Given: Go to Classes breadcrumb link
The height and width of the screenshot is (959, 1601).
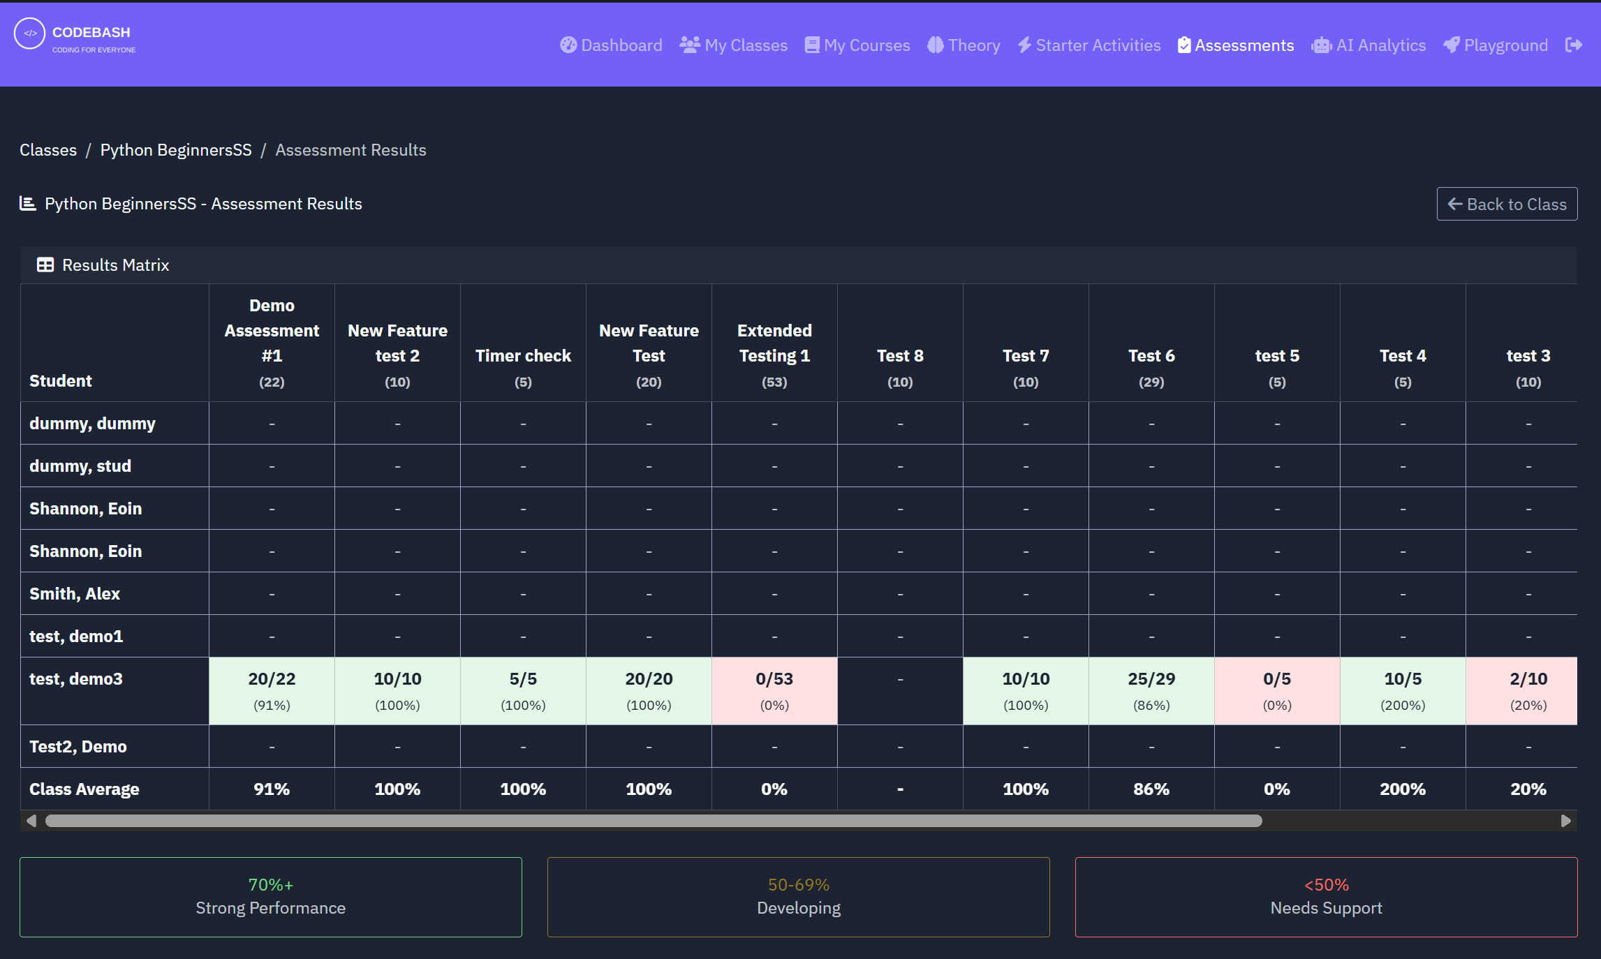Looking at the screenshot, I should pyautogui.click(x=48, y=150).
